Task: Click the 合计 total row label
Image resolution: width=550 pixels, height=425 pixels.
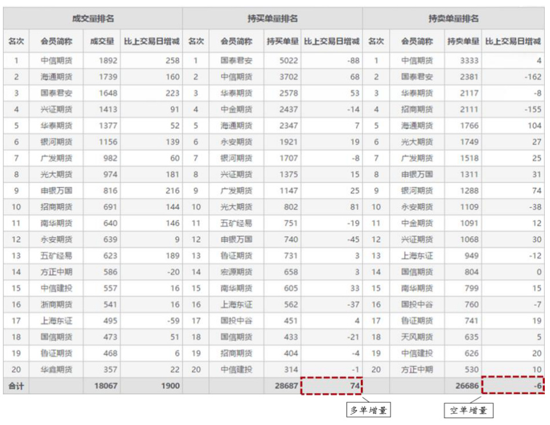Action: coord(16,386)
